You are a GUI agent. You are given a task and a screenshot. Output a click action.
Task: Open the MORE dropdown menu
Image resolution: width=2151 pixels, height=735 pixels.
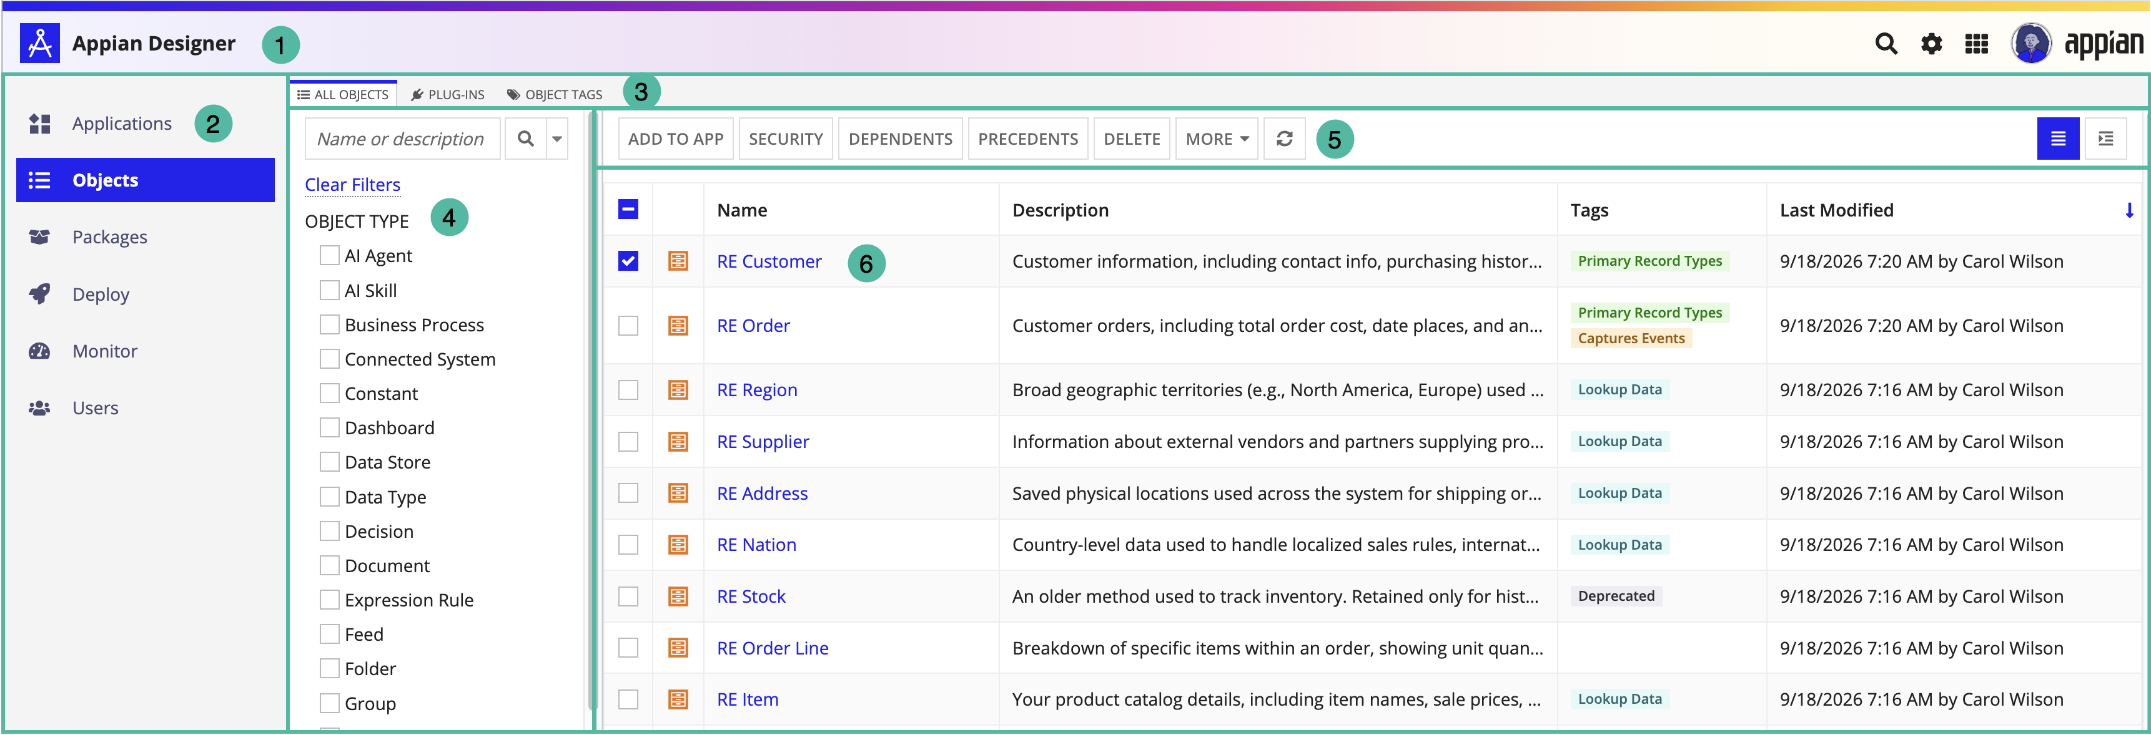(1217, 139)
